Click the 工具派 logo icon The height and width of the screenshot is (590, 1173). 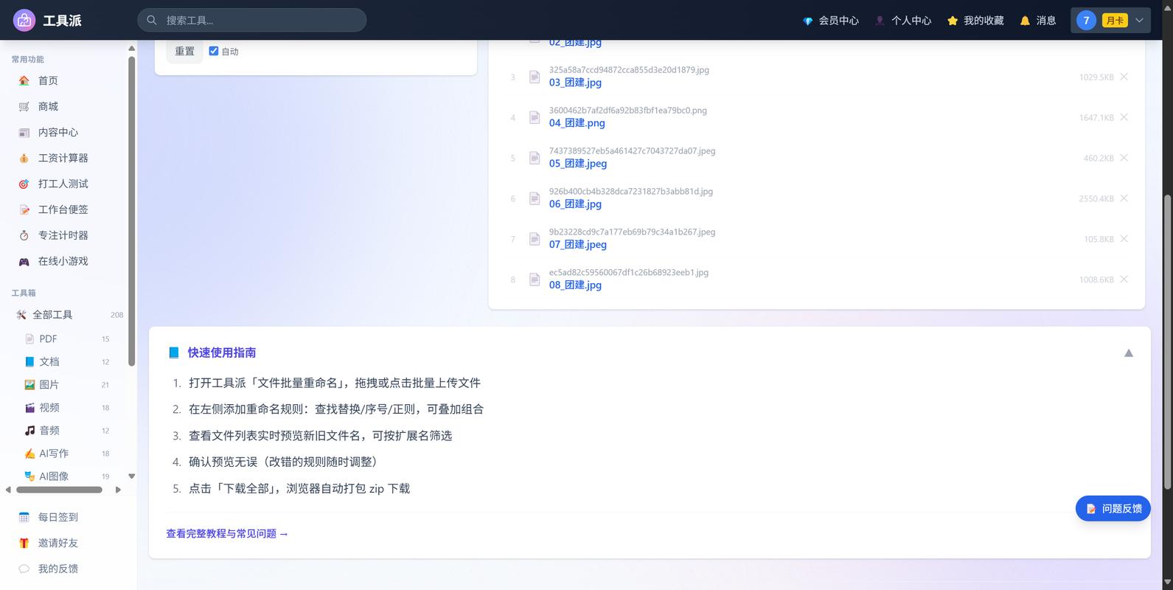click(24, 20)
